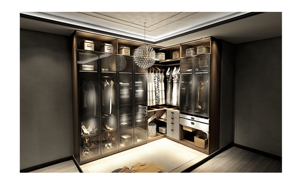Click the gray wall on the right
The image size is (296, 193).
click(258, 97)
